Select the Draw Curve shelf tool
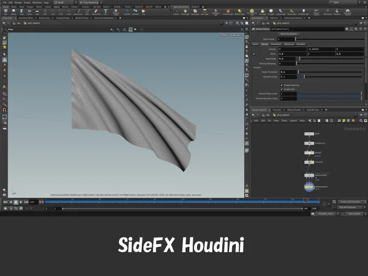The height and width of the screenshot is (276, 368). click(78, 12)
